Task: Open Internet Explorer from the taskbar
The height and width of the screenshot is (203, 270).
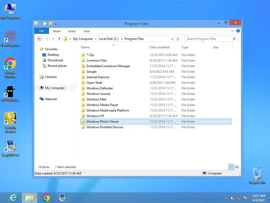Action: pyautogui.click(x=13, y=198)
